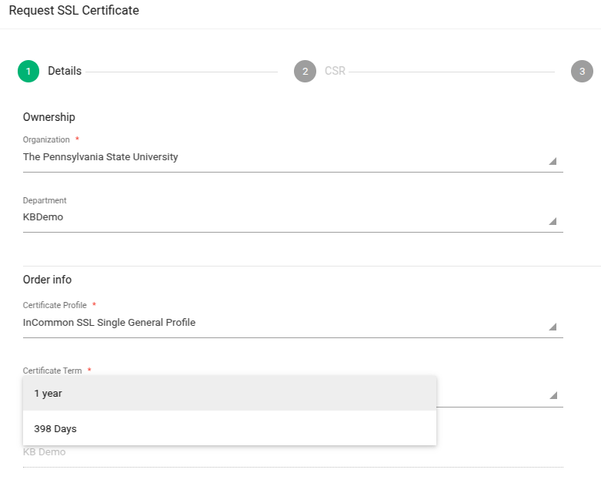Screen dimensions: 601x483
Task: Open the Organization dropdown arrow
Action: (x=553, y=161)
